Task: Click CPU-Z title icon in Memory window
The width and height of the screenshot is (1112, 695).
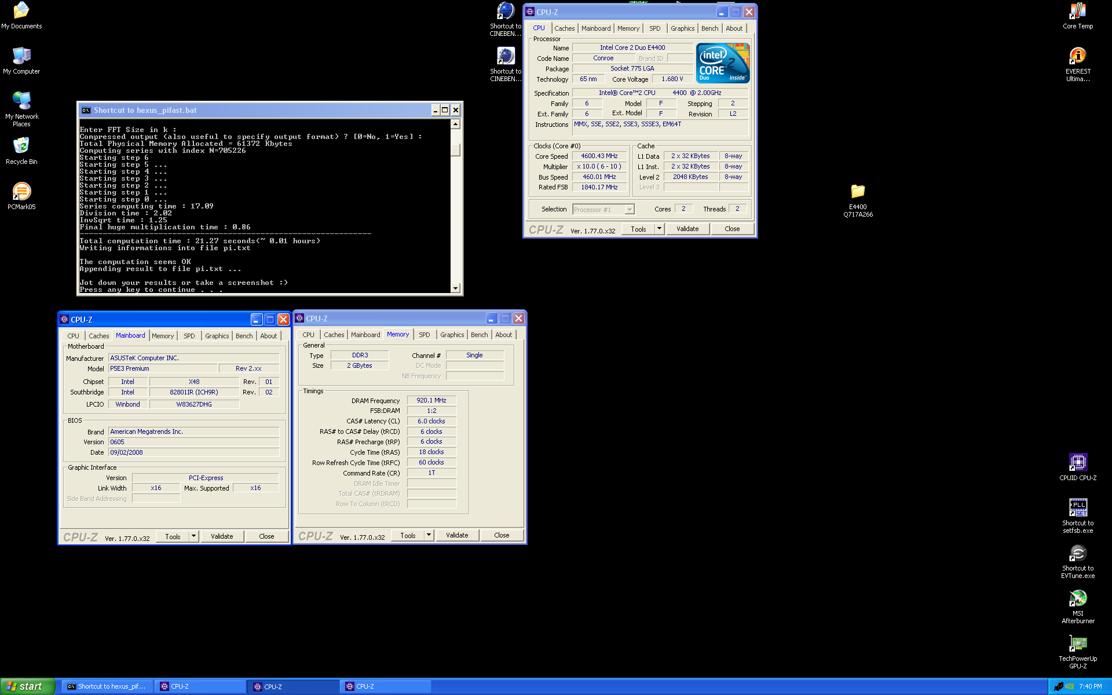Action: pyautogui.click(x=299, y=318)
